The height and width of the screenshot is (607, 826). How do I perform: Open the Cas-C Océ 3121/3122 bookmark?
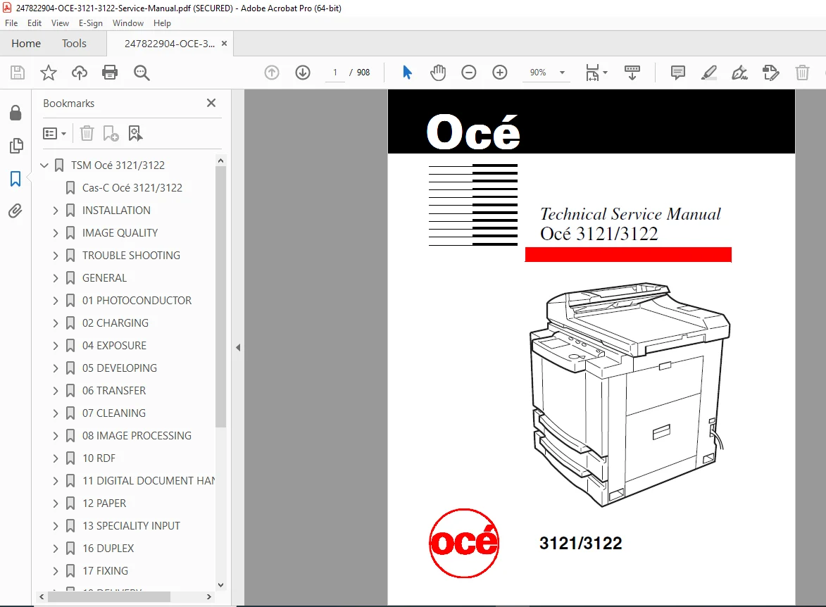pos(132,188)
